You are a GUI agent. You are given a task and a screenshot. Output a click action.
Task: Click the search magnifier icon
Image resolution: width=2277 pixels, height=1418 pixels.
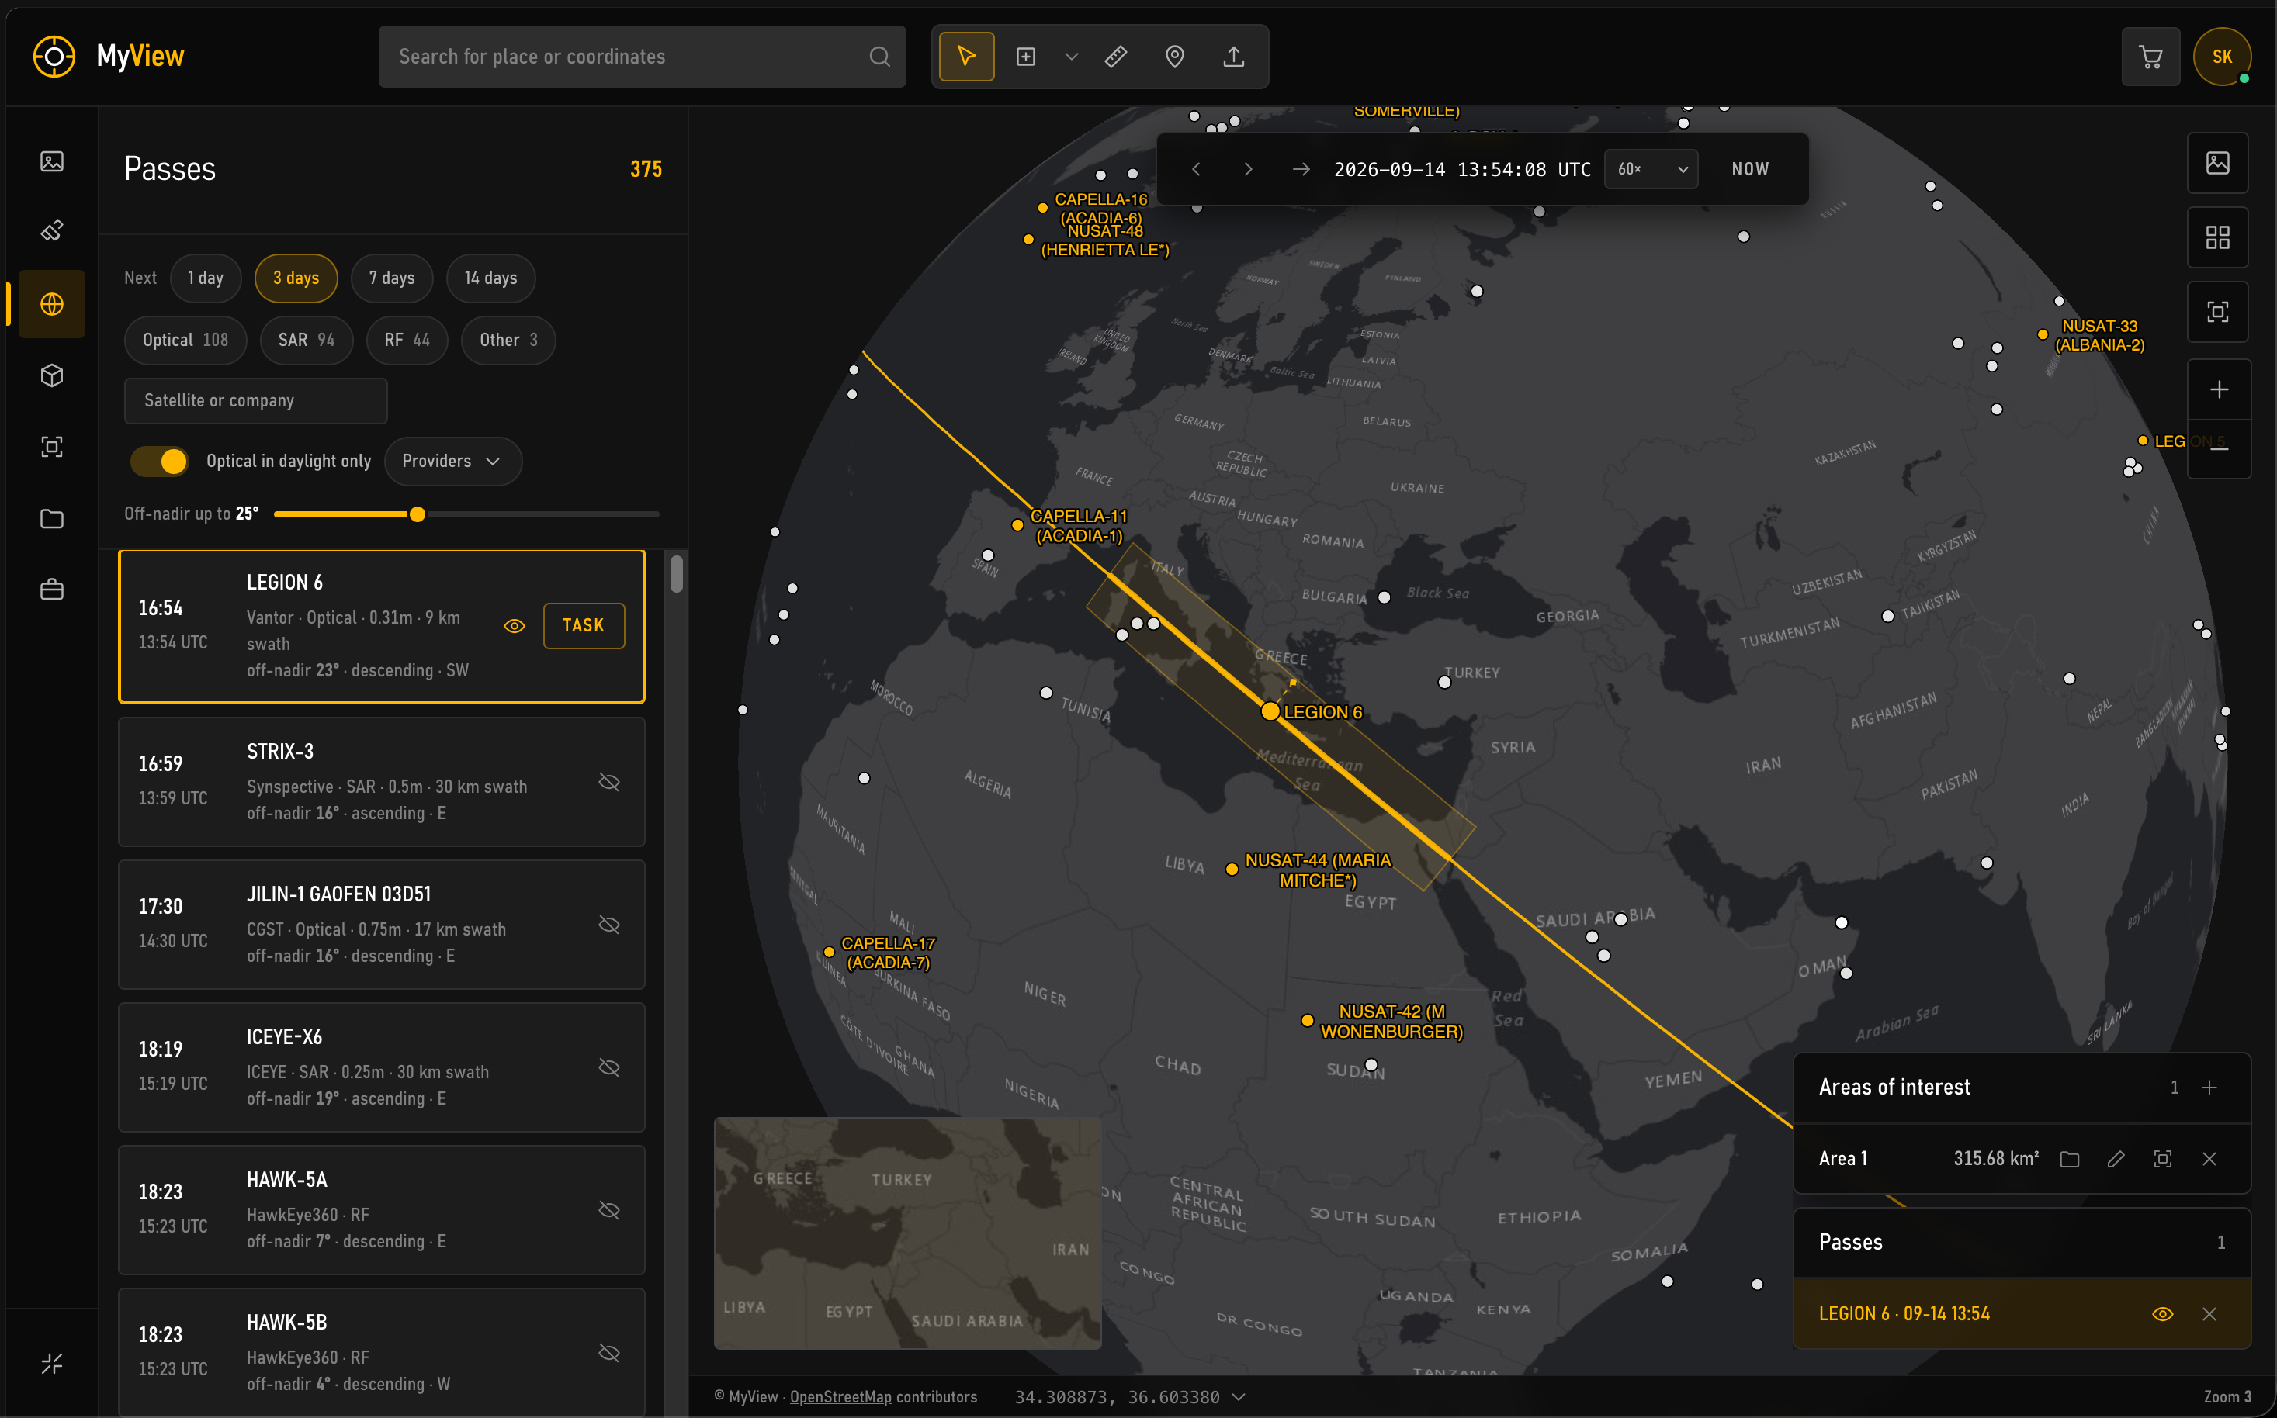click(x=879, y=57)
